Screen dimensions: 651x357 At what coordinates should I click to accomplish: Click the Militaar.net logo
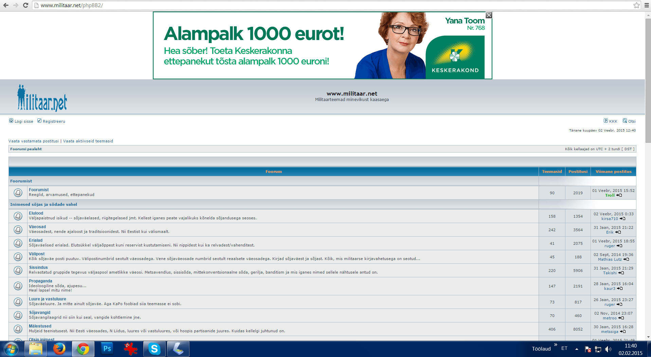coord(42,98)
